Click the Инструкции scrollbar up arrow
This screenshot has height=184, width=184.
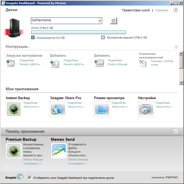[181, 53]
